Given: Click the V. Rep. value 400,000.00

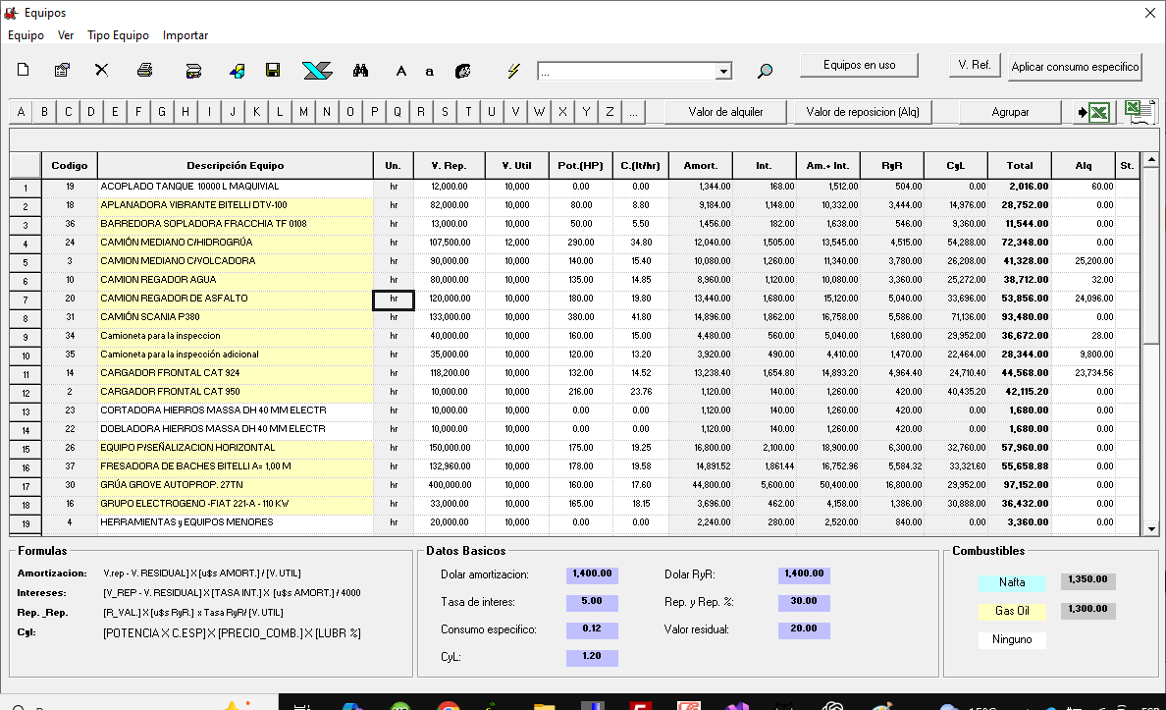Looking at the screenshot, I should coord(450,485).
